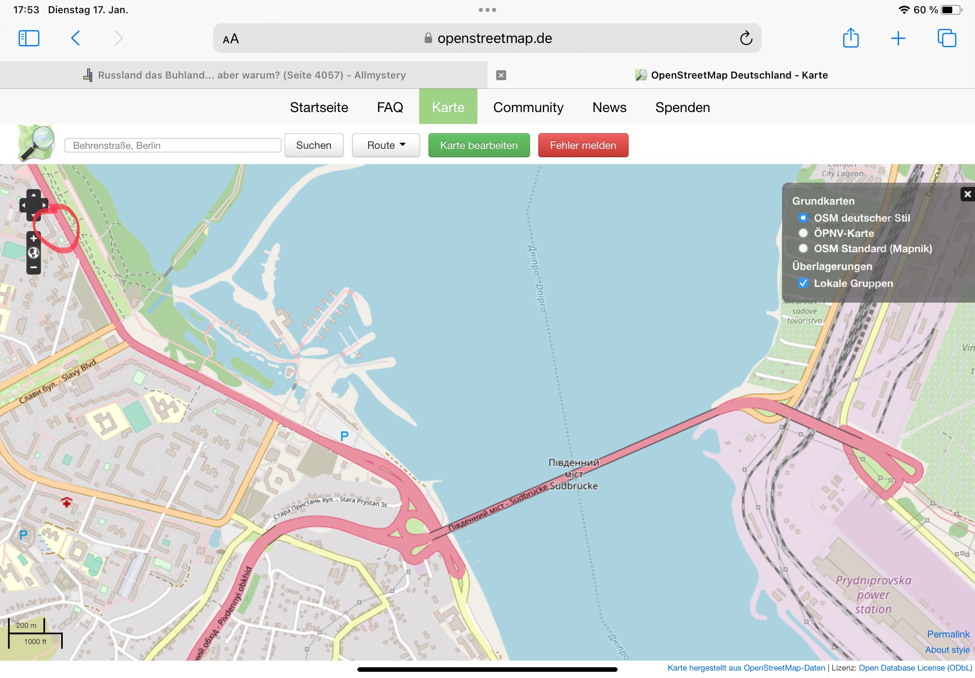Toggle the Lokale Gruppen overlay checkbox

pos(803,283)
